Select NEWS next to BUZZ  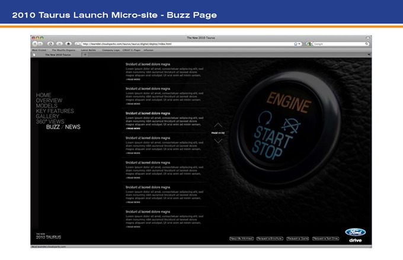(73, 127)
